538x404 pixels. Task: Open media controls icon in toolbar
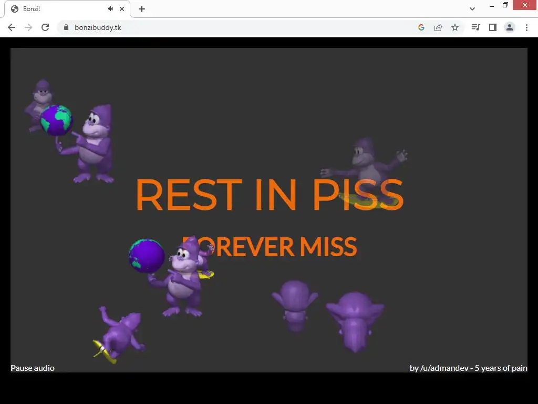pyautogui.click(x=475, y=27)
